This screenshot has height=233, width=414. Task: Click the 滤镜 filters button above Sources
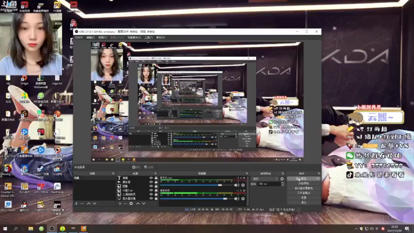pyautogui.click(x=149, y=167)
